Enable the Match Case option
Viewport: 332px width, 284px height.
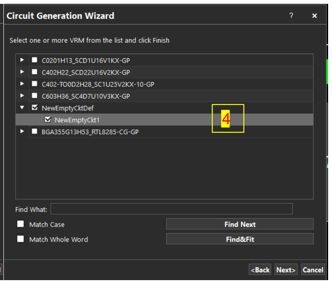click(x=21, y=224)
